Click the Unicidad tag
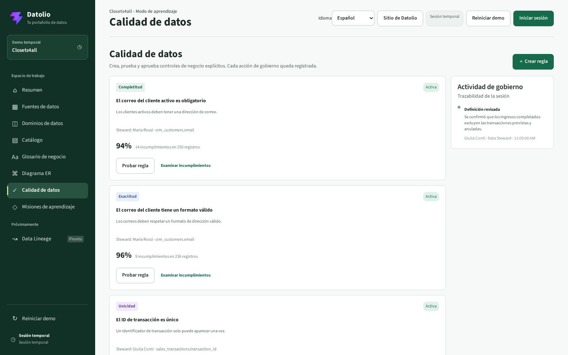The height and width of the screenshot is (355, 568). click(x=127, y=306)
